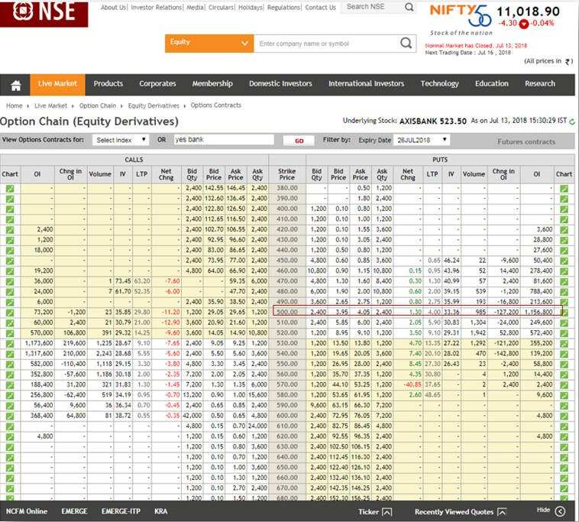Open puts chart icon for strike 590.00

tap(564, 406)
